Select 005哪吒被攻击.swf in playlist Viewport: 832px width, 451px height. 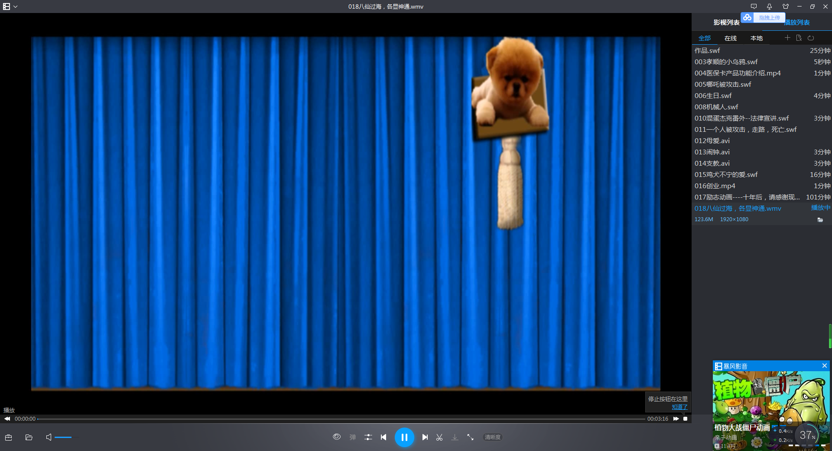click(x=762, y=85)
